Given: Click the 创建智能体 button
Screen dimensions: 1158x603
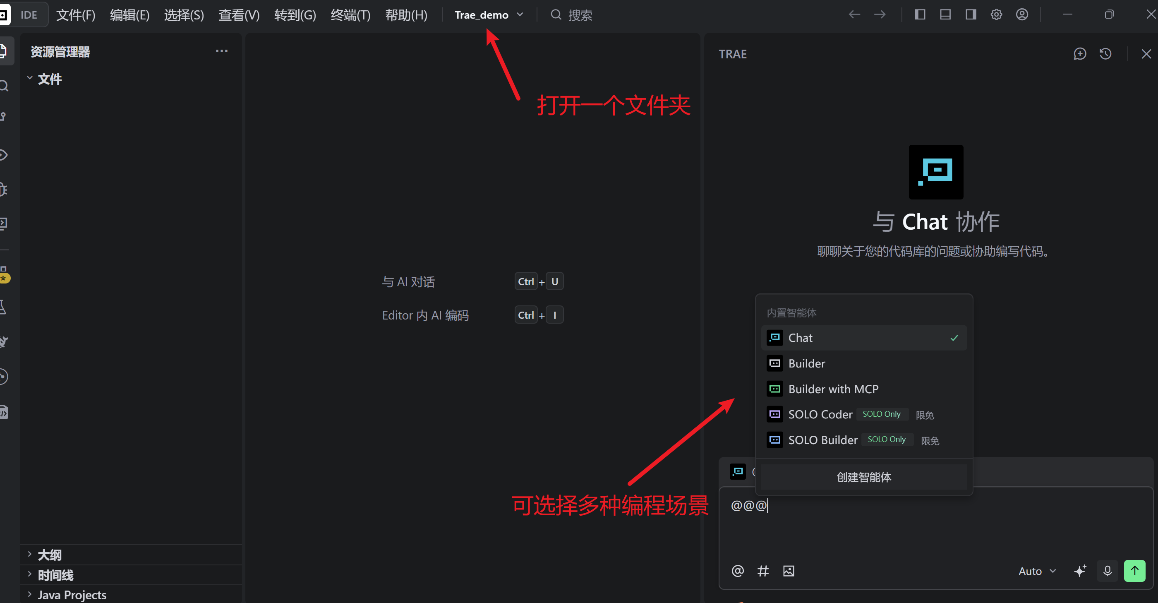Looking at the screenshot, I should (x=863, y=477).
